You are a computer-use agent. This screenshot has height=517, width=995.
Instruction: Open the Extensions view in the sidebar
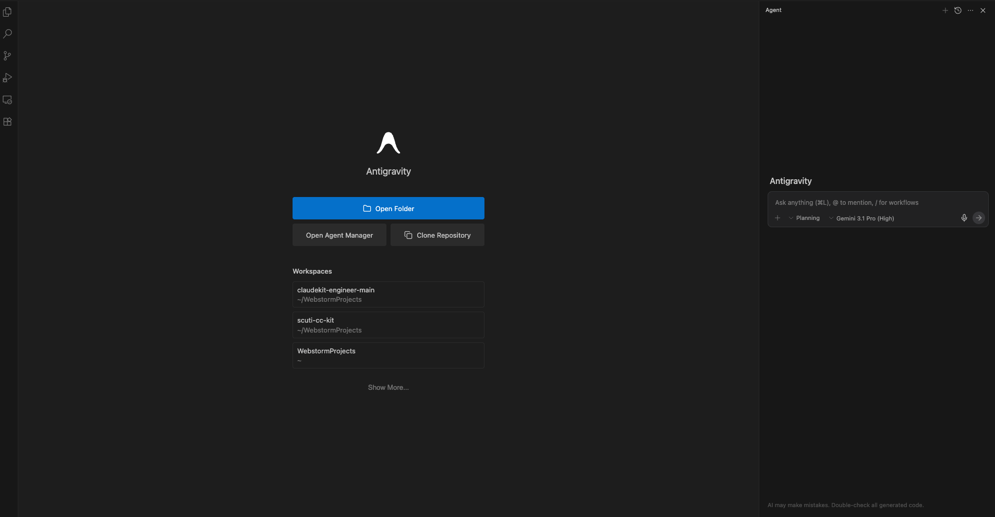point(7,121)
